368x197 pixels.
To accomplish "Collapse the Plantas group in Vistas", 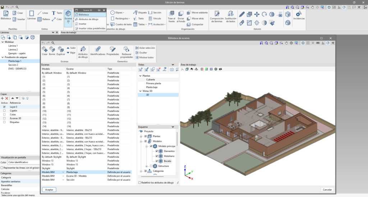I will point(140,76).
